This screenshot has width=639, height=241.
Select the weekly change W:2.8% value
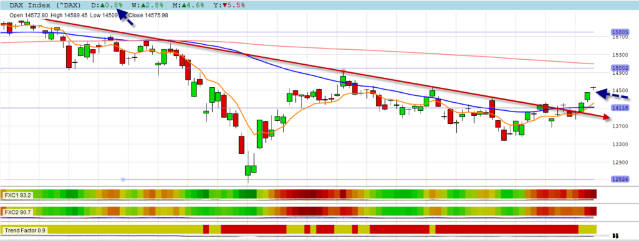[x=148, y=5]
